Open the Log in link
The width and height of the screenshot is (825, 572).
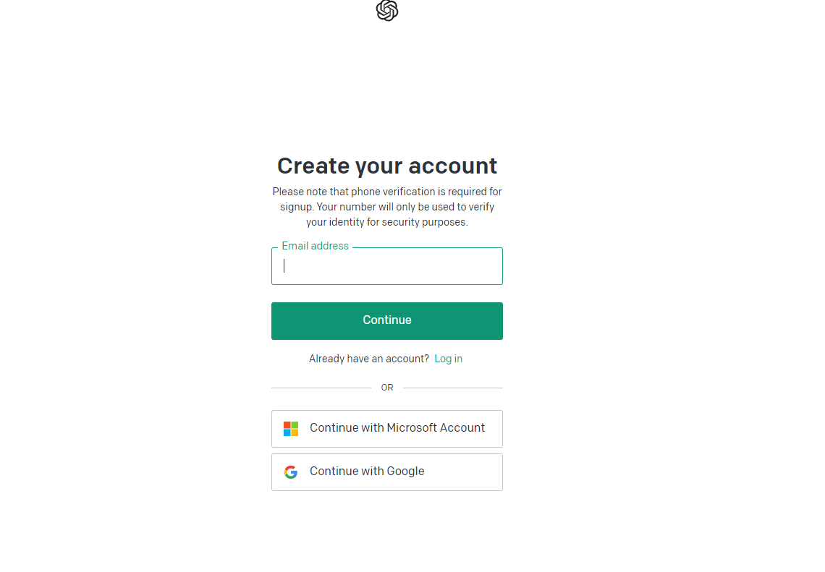pos(448,359)
